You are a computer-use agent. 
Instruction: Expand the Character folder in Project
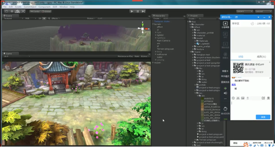coord(191,24)
